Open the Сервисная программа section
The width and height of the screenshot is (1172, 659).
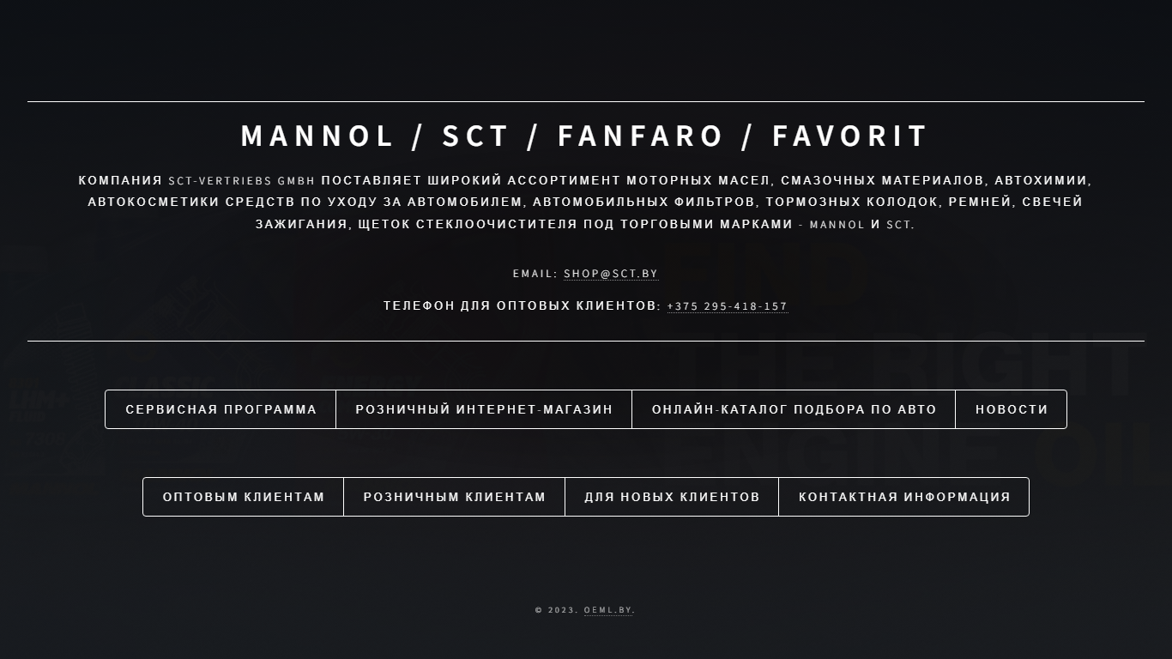point(221,409)
